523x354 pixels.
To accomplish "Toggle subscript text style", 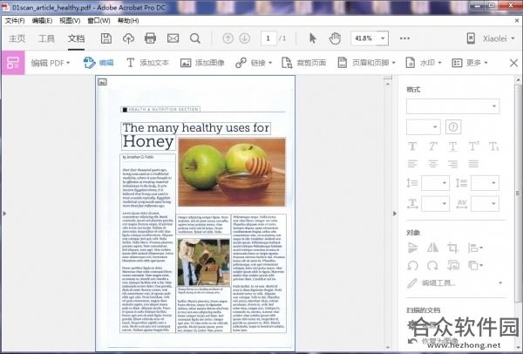I will pyautogui.click(x=493, y=146).
